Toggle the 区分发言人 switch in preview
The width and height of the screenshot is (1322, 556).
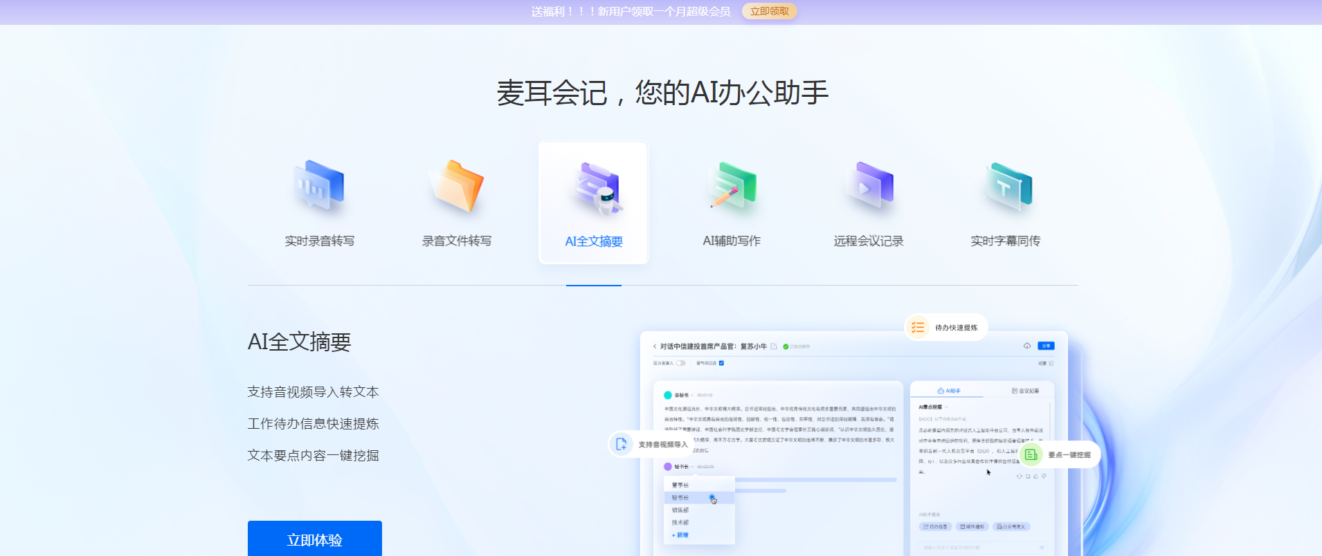click(x=681, y=363)
